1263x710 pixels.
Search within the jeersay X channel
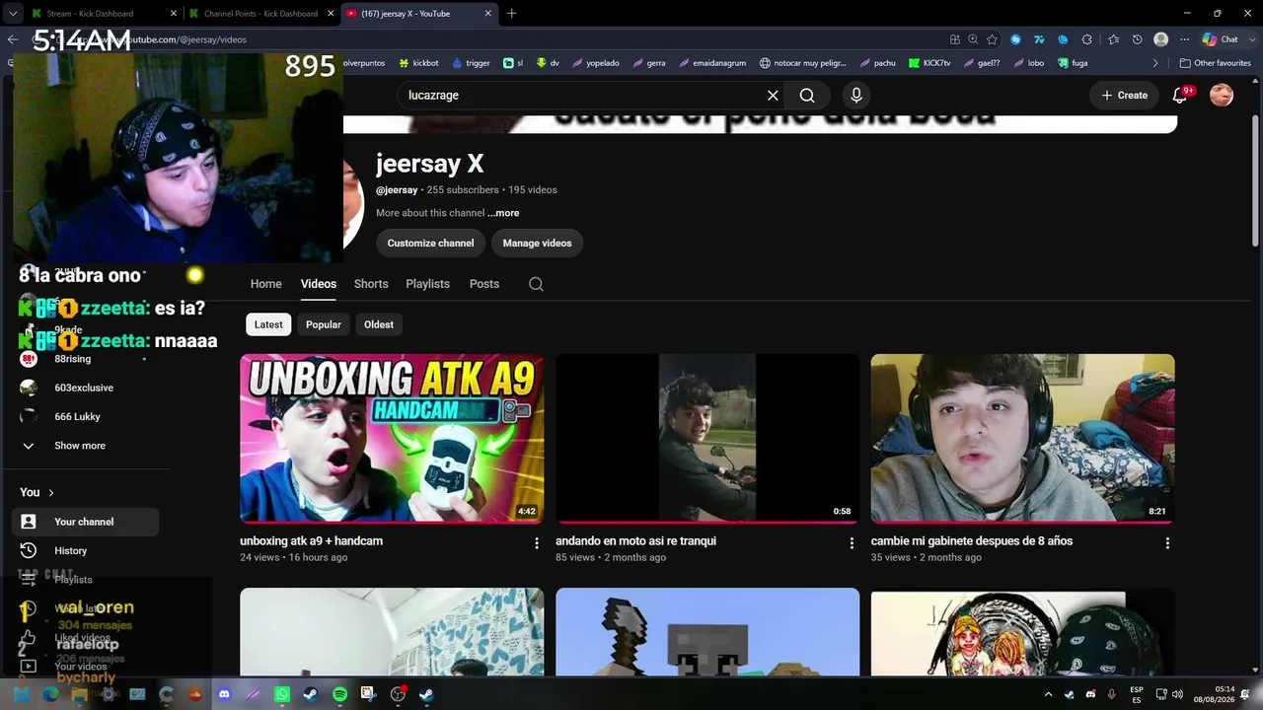[x=536, y=284]
